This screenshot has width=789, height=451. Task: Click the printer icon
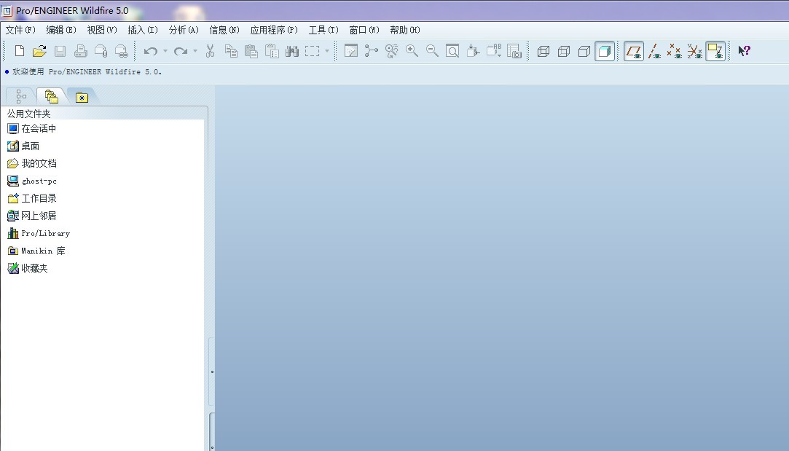(81, 51)
